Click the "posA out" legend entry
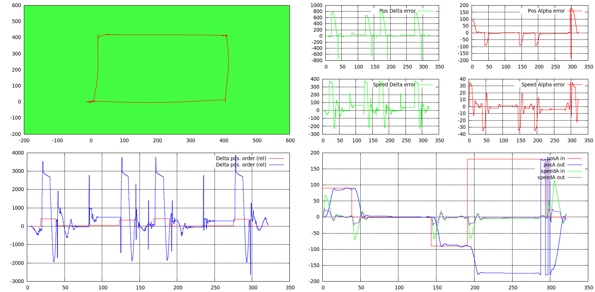 pyautogui.click(x=554, y=165)
